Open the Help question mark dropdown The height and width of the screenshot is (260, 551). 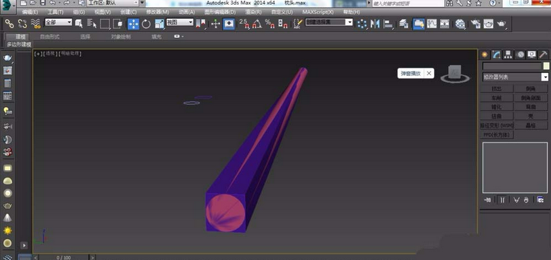coord(495,3)
